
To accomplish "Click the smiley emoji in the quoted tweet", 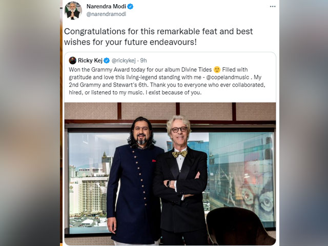I will tap(217, 70).
